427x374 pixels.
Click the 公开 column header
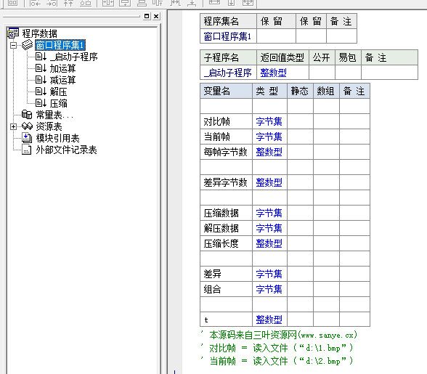(322, 58)
